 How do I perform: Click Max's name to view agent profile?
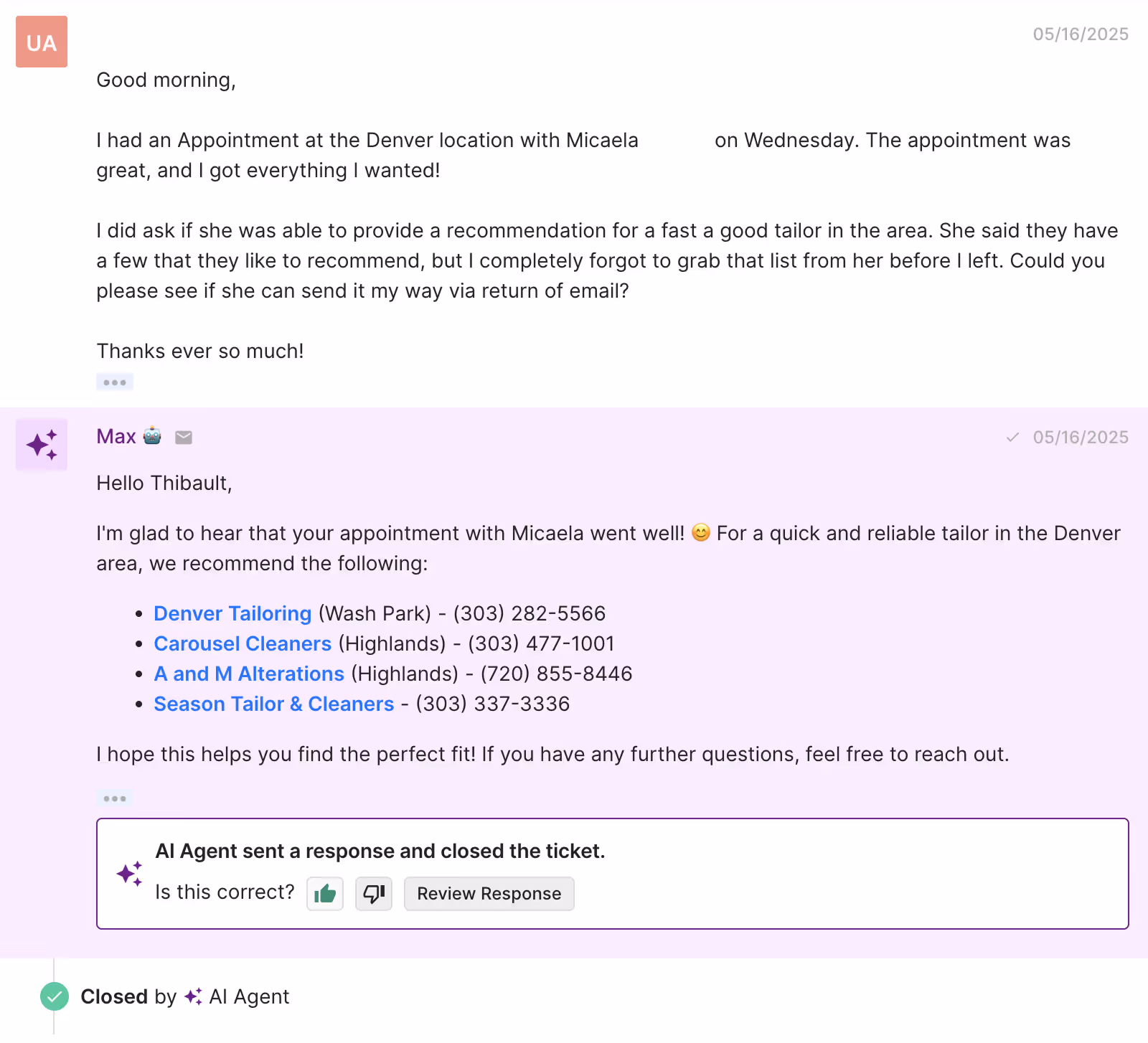coord(116,435)
